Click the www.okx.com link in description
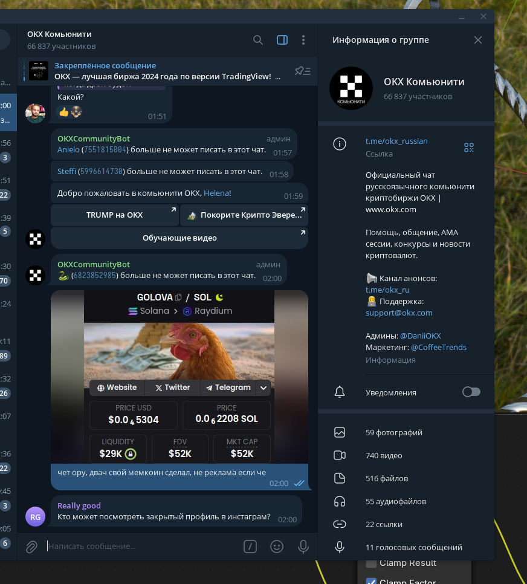Image resolution: width=527 pixels, height=584 pixels. click(390, 209)
